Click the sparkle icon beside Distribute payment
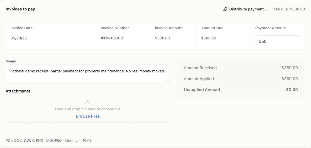The height and width of the screenshot is (148, 311). point(225,9)
